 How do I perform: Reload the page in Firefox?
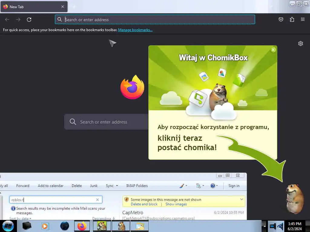coord(29,20)
